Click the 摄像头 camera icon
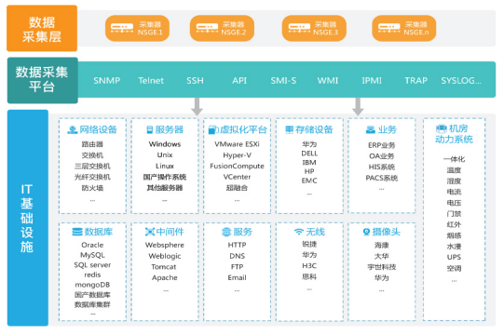Viewport: 504px width, 335px height. [366, 232]
